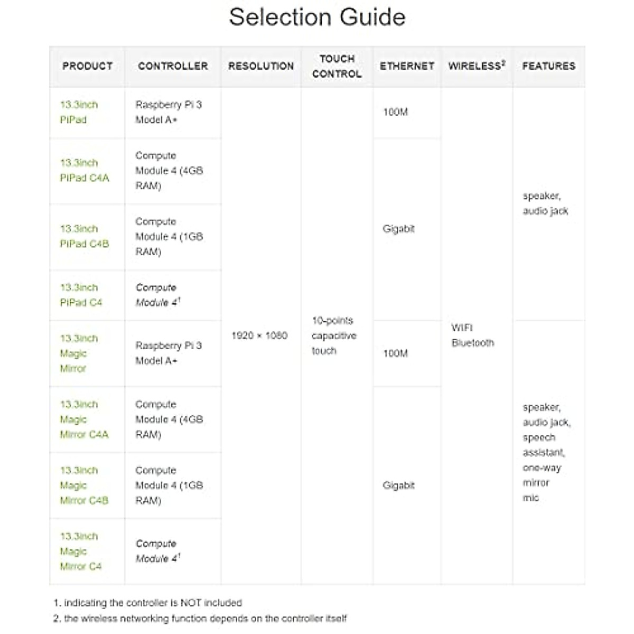This screenshot has height=634, width=634.
Task: Click the CONTROLLER column header
Action: 173,66
